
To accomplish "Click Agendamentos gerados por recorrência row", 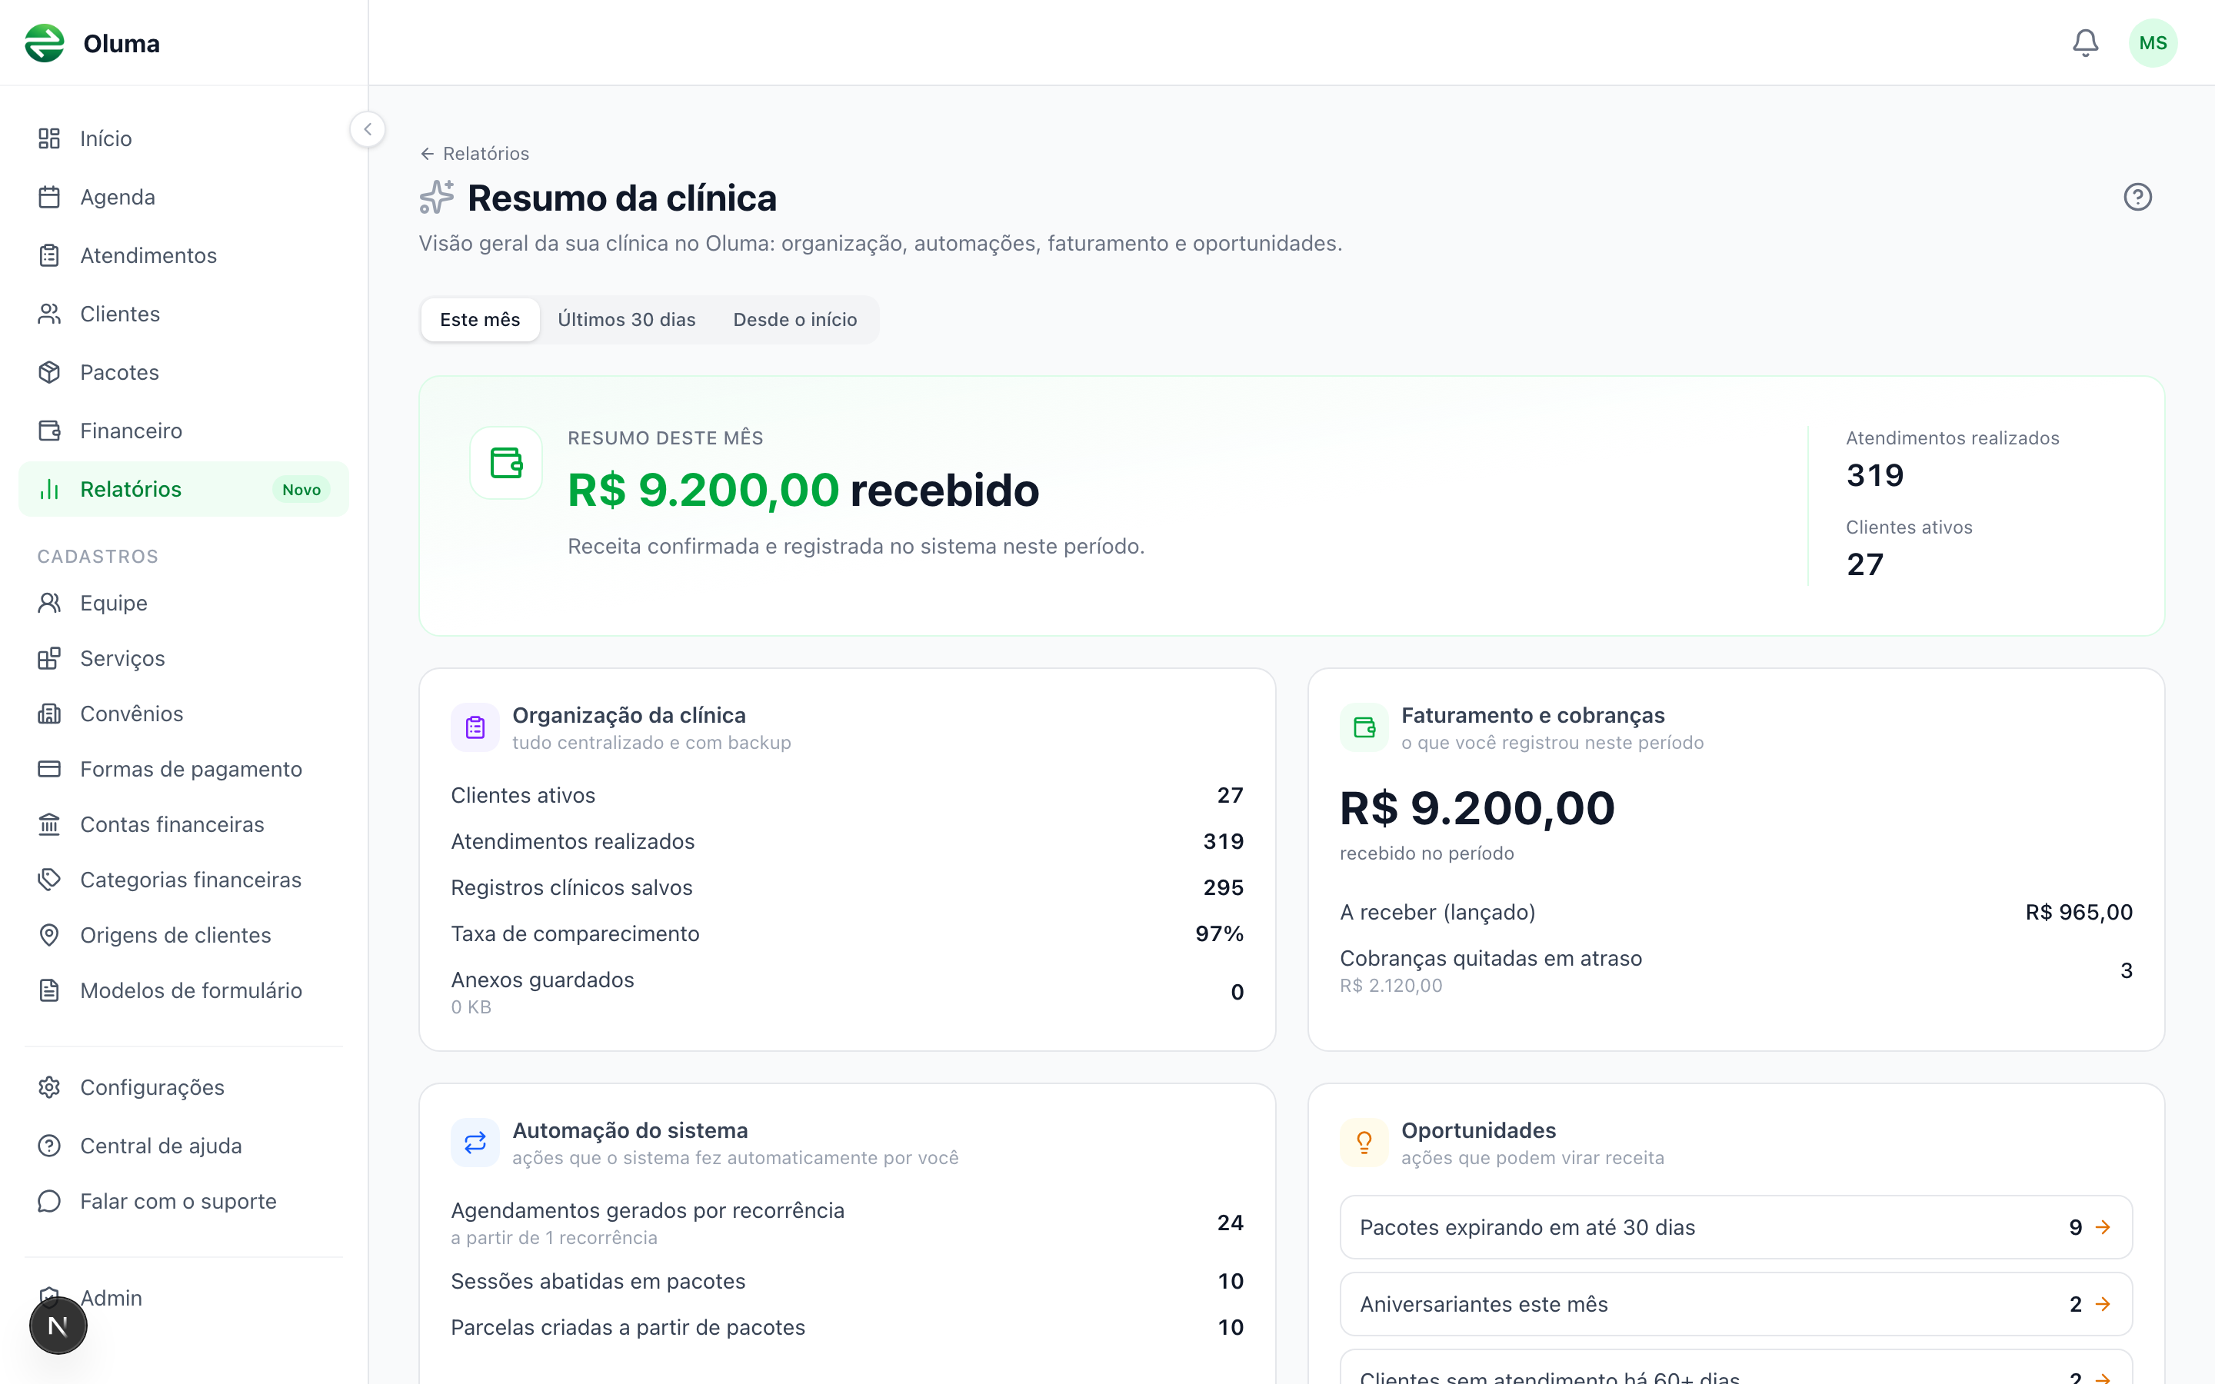I will coord(847,1223).
